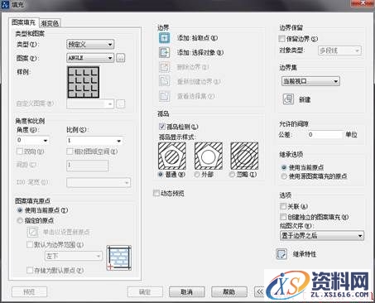The height and width of the screenshot is (303, 375).
Task: Open the 类型 dropdown showing 预定义
Action: click(x=90, y=44)
